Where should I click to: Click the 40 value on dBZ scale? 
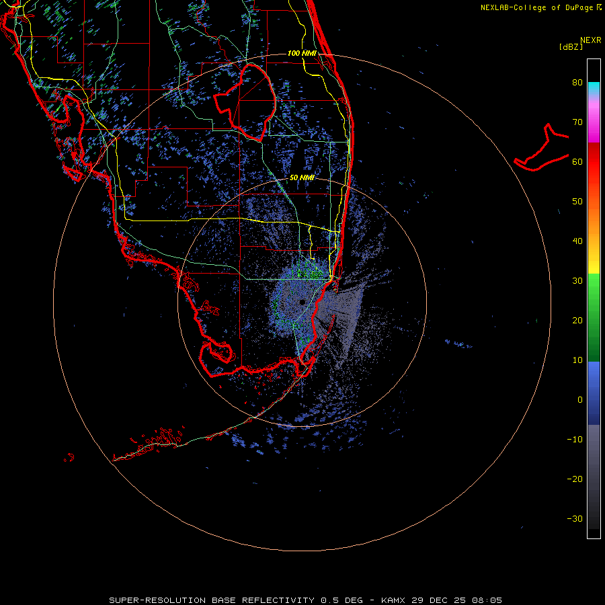(x=577, y=241)
